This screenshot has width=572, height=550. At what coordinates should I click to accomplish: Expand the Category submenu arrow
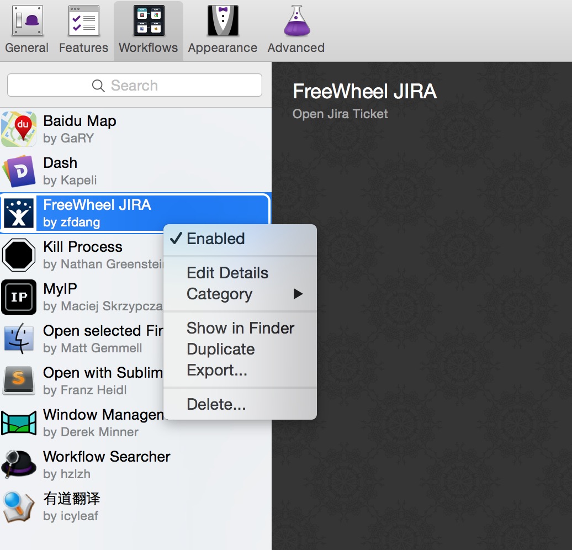coord(298,294)
